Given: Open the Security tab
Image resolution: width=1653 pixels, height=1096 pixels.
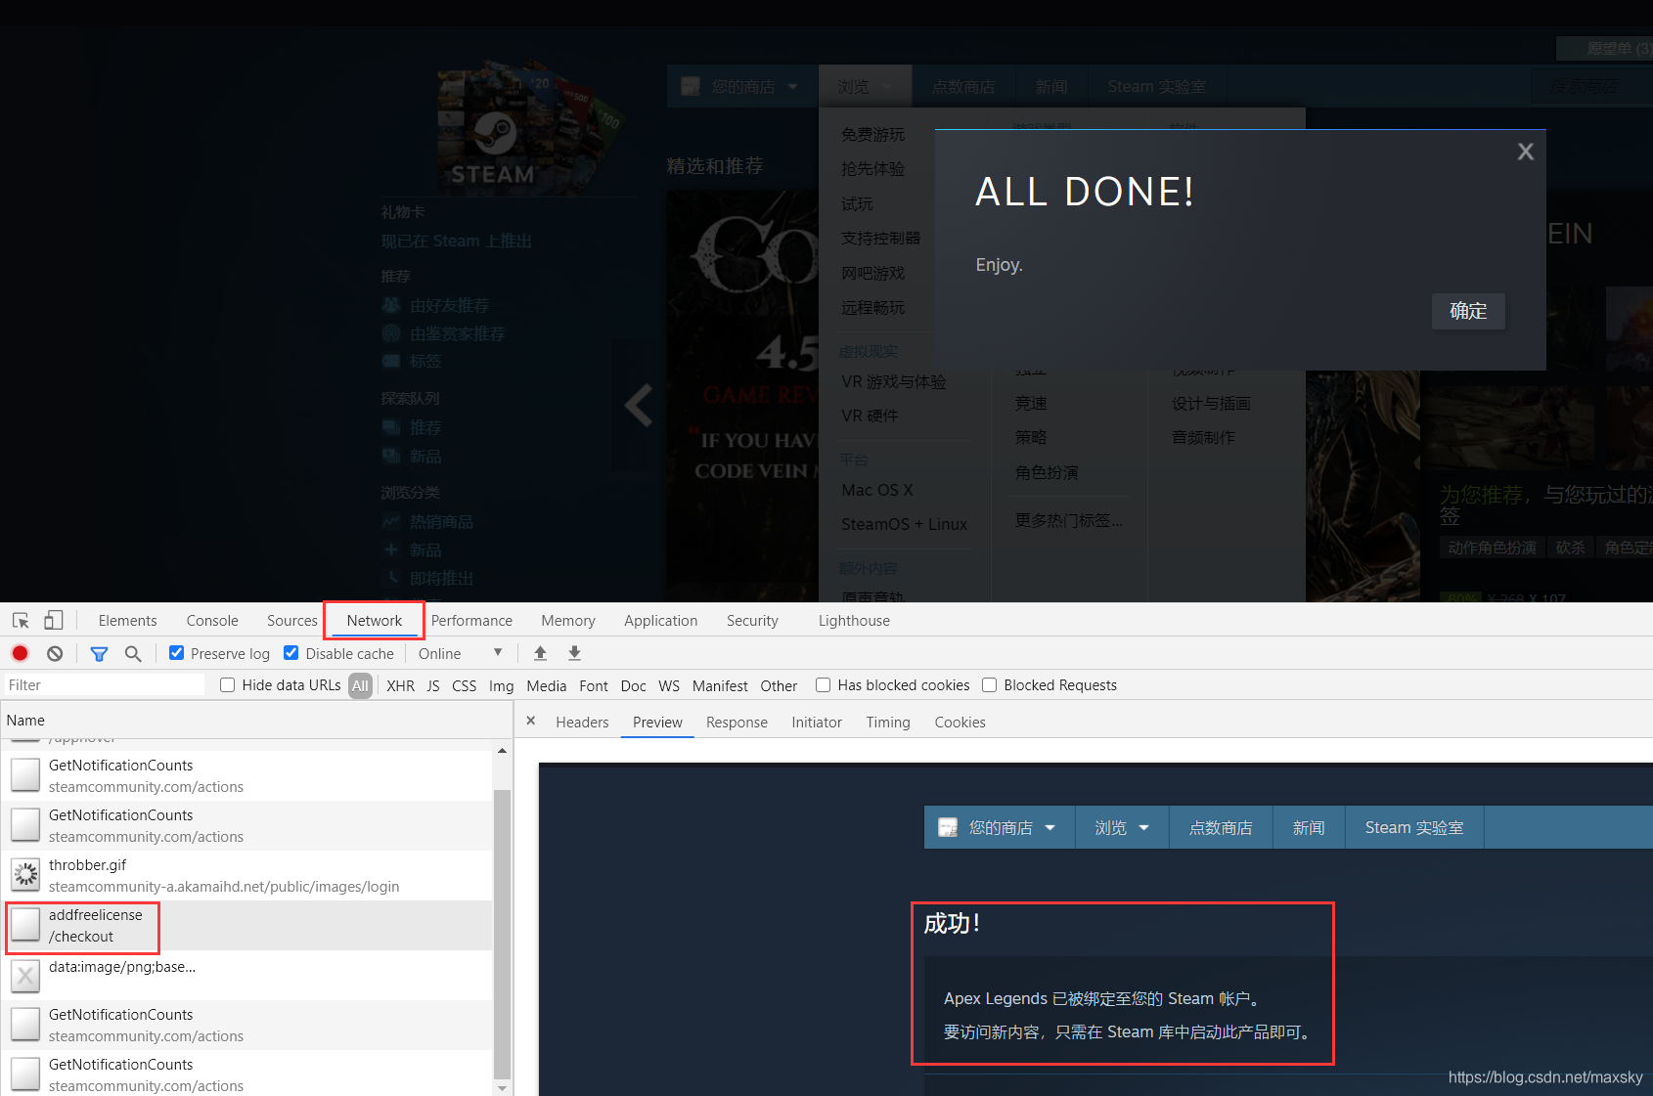Looking at the screenshot, I should [x=752, y=621].
